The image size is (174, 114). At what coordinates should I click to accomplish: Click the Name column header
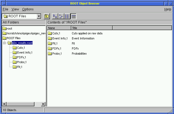59,28
